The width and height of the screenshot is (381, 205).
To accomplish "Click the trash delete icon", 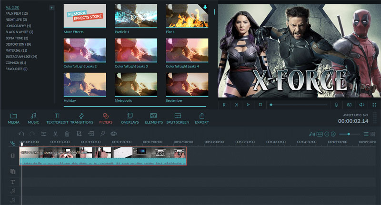I will [x=67, y=134].
